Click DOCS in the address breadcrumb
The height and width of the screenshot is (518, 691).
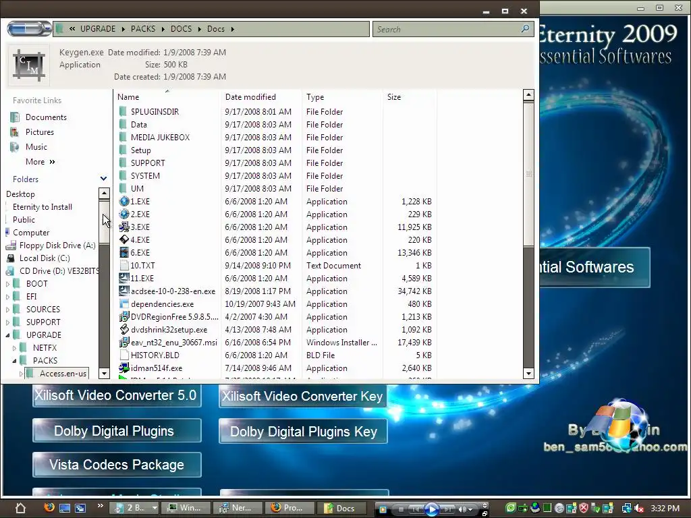tap(181, 28)
